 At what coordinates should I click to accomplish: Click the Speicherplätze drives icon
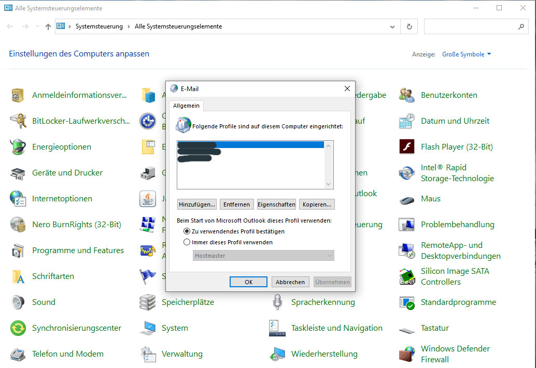(x=148, y=302)
